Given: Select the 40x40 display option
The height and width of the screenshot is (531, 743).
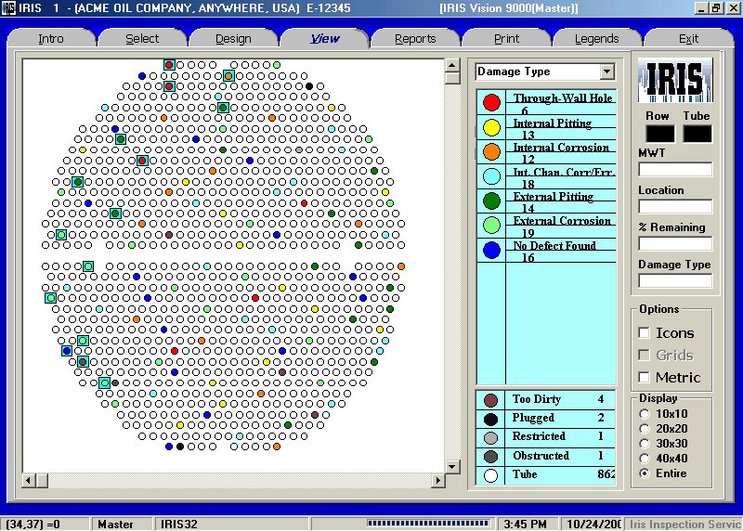Looking at the screenshot, I should click(x=645, y=459).
